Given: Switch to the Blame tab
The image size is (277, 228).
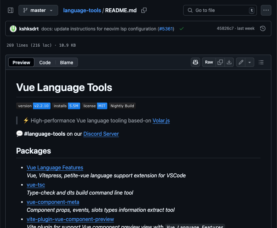Looking at the screenshot, I should (x=66, y=63).
